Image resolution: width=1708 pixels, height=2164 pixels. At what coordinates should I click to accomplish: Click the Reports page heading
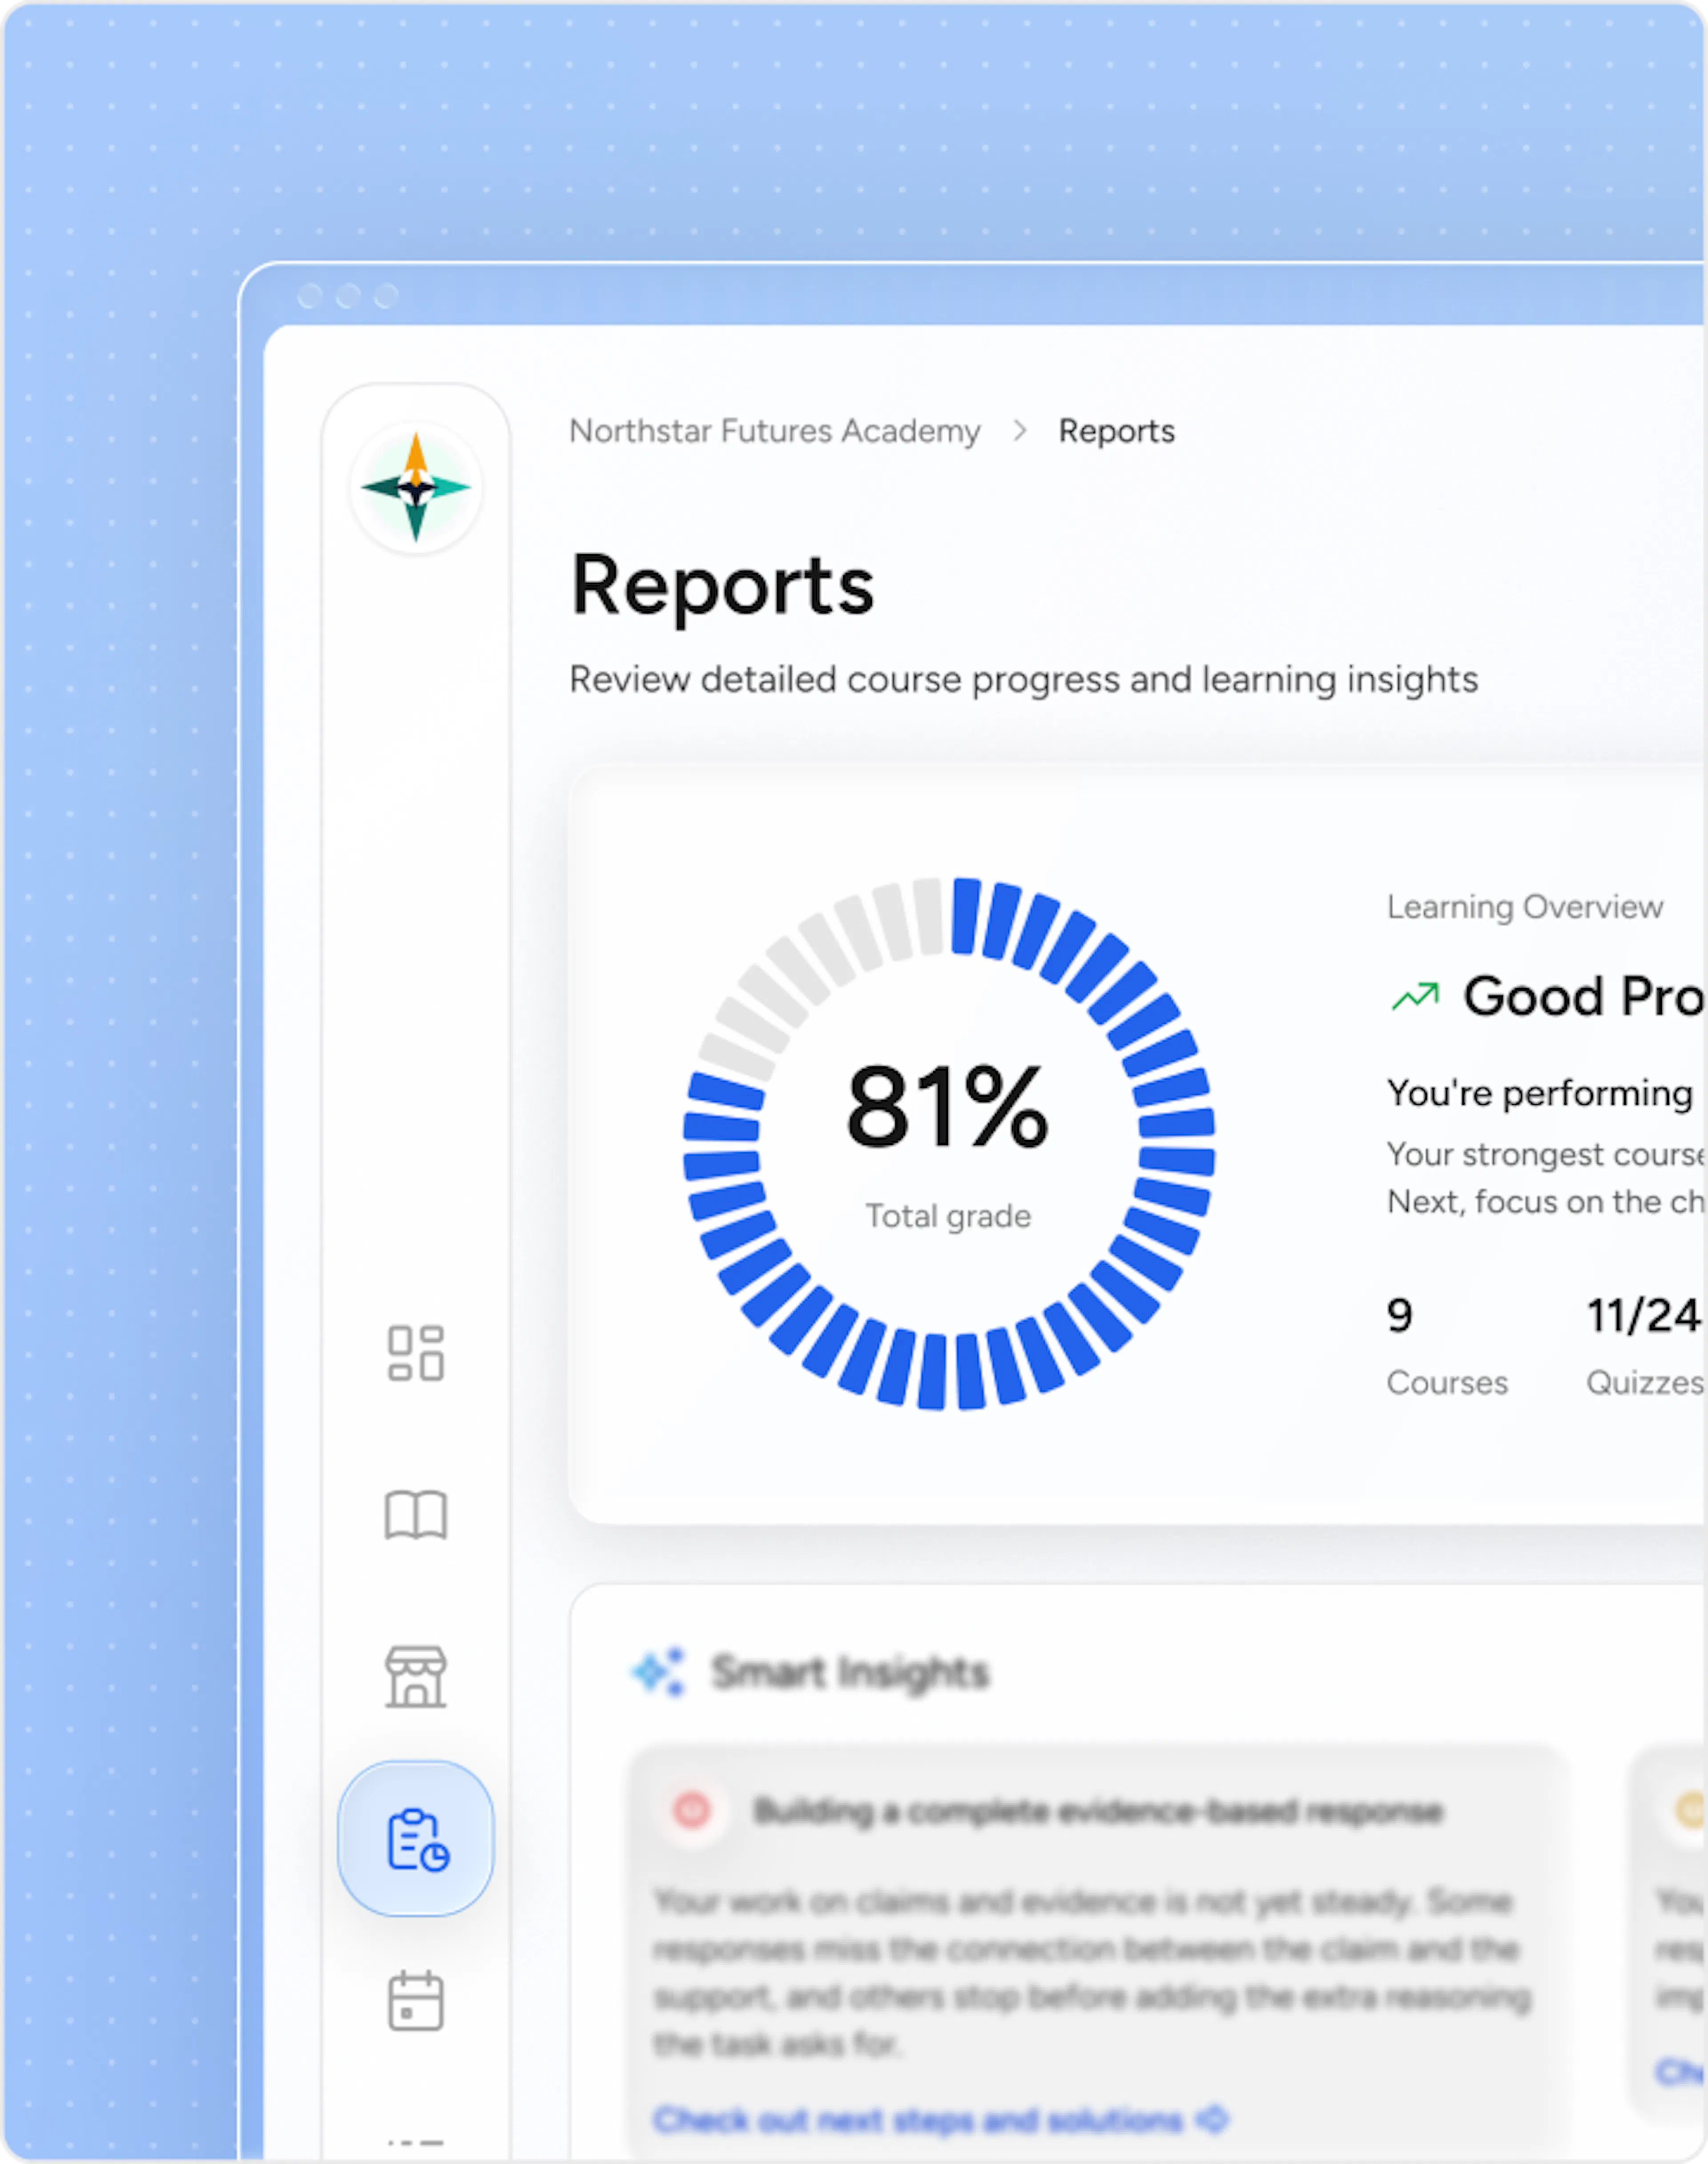click(722, 586)
